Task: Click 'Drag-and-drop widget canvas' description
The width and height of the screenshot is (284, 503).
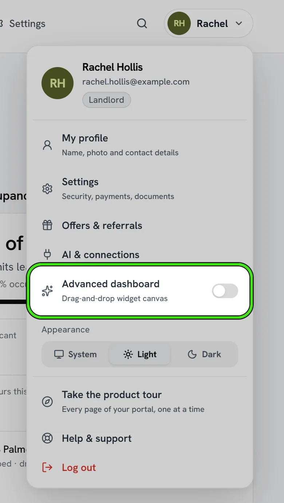Action: (115, 299)
